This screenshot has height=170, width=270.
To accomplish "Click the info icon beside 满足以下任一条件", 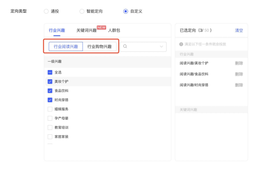I will point(181,44).
